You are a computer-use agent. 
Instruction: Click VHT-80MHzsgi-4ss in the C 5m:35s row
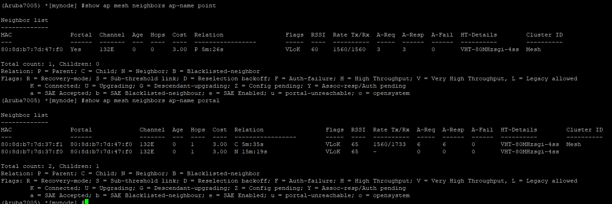pos(530,144)
